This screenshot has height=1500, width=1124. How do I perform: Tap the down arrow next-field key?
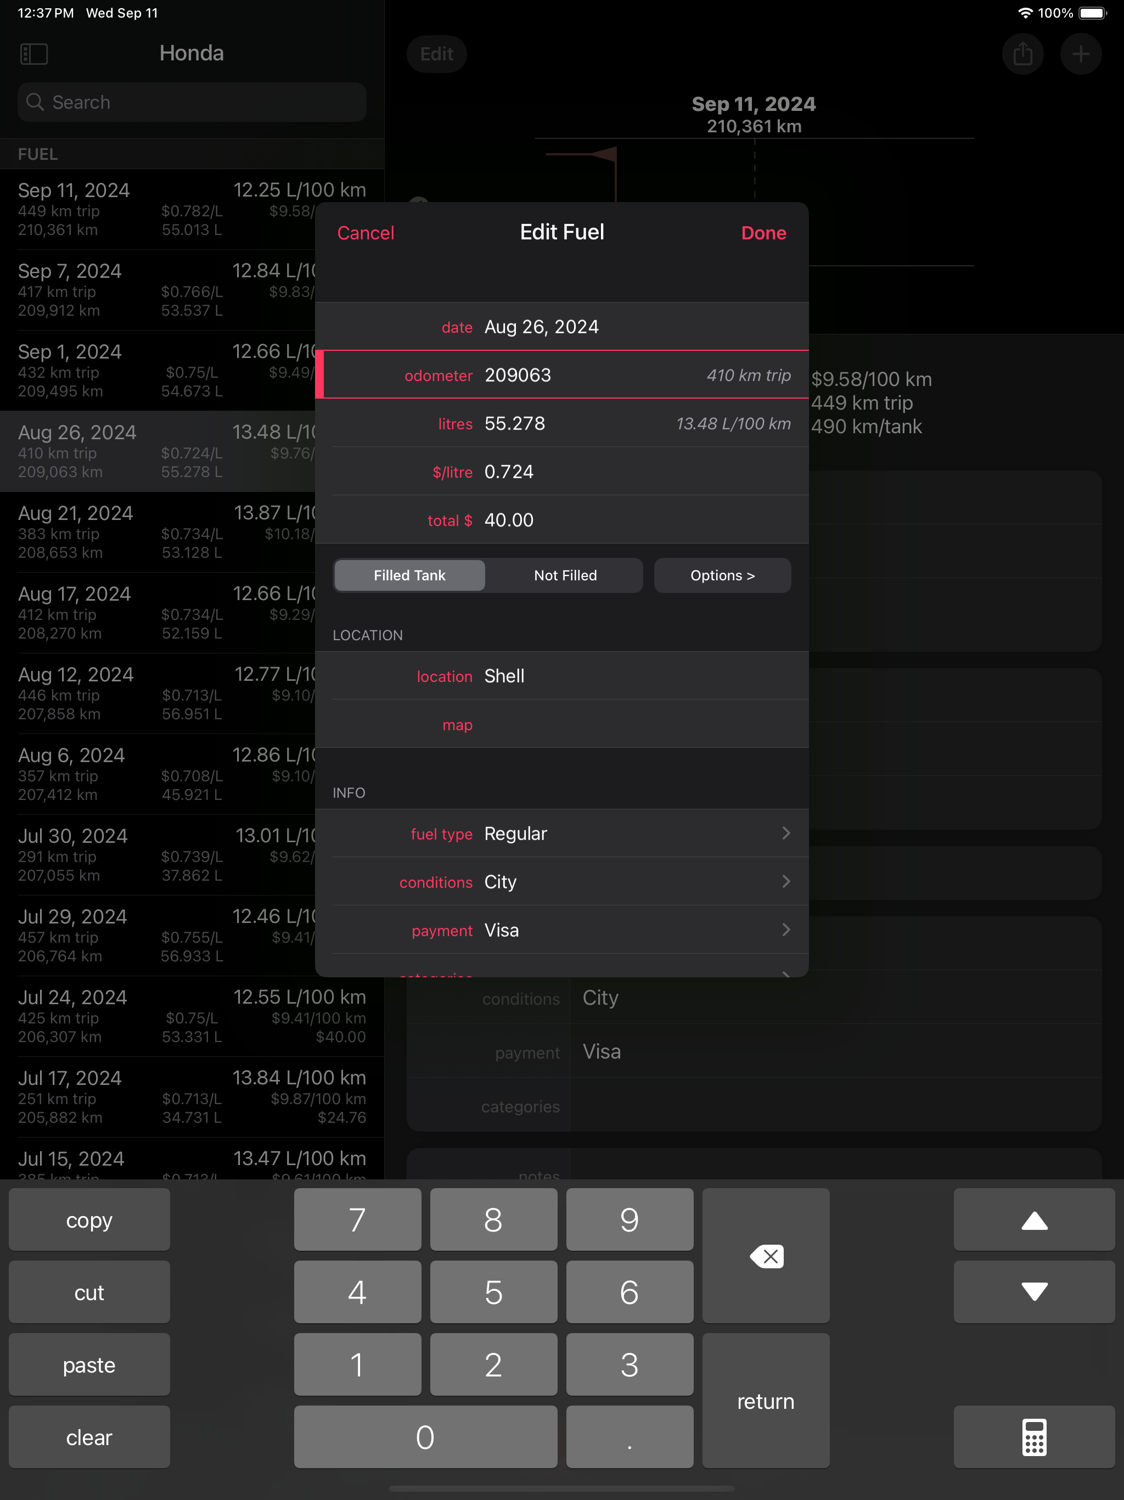[x=1034, y=1292]
